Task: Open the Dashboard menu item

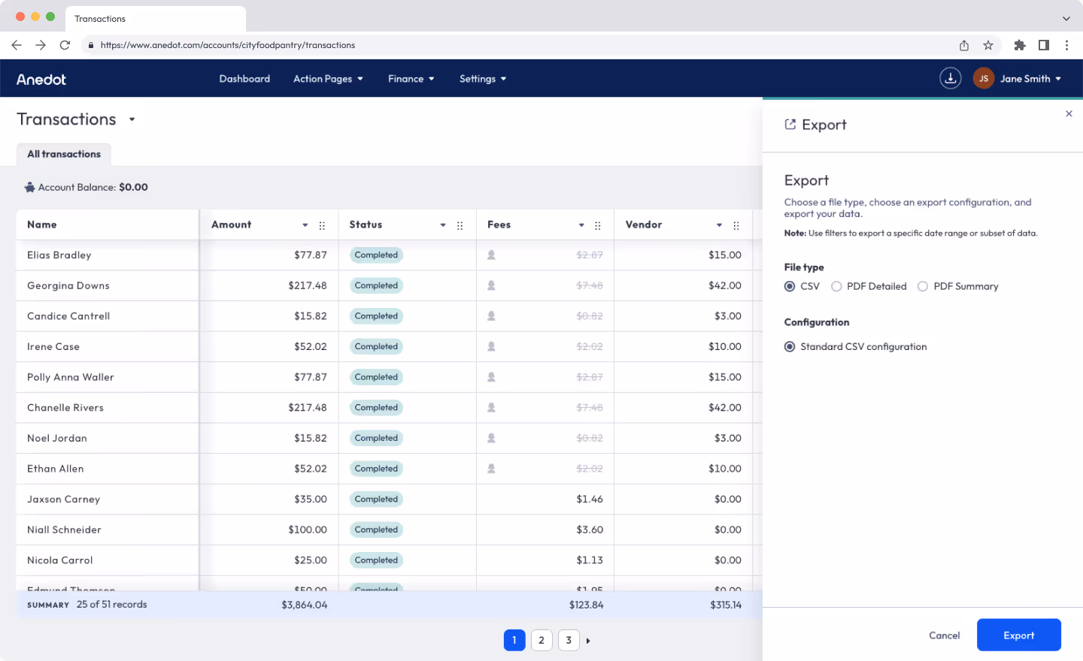Action: [244, 78]
